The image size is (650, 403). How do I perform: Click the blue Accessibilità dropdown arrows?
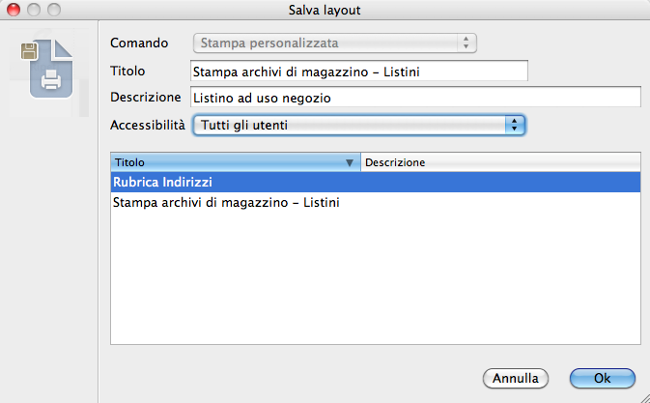(515, 125)
